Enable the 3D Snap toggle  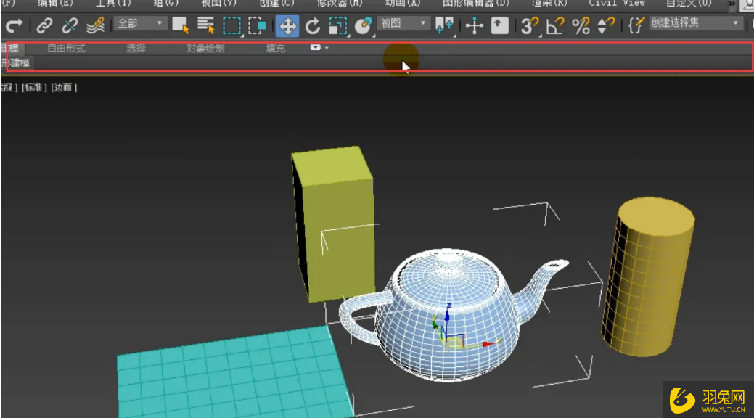(528, 25)
